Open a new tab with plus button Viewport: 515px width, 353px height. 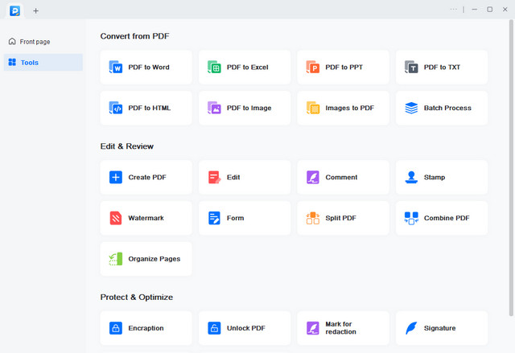point(35,10)
